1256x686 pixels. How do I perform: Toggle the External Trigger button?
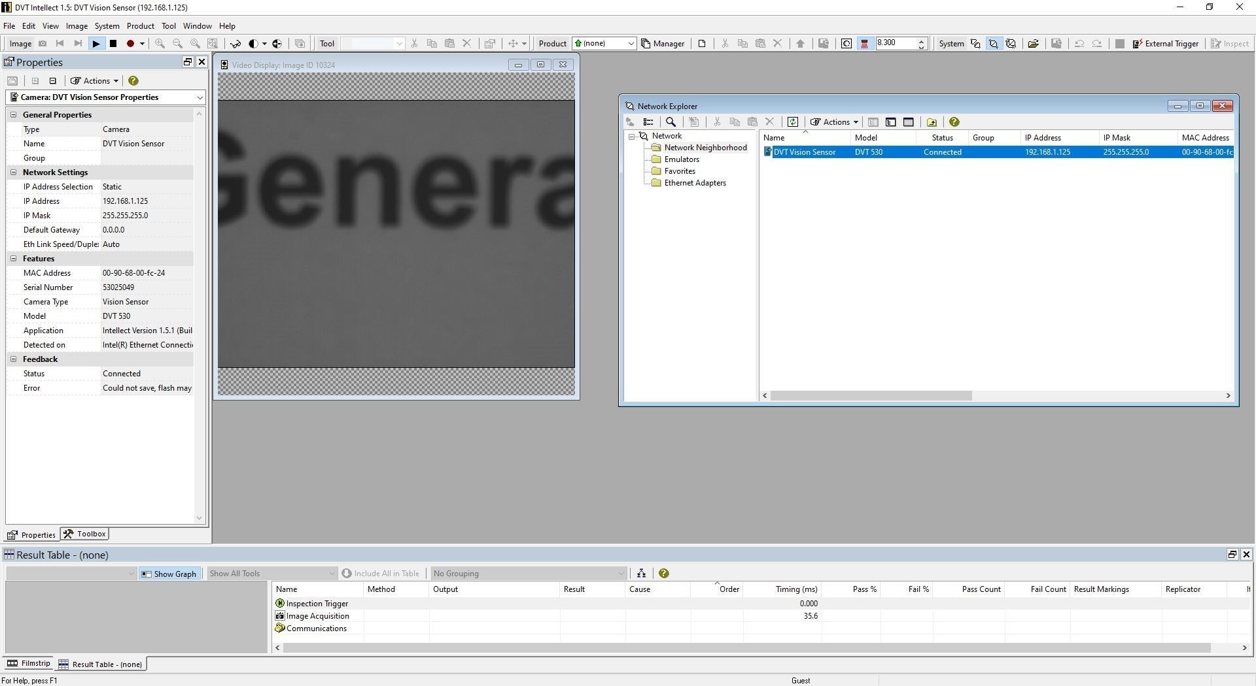(1166, 44)
